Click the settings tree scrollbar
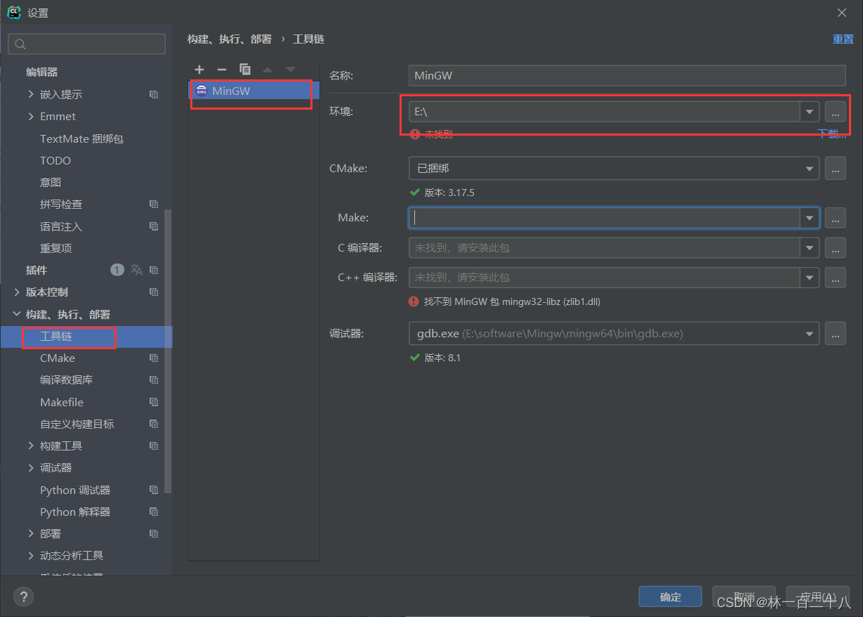Image resolution: width=863 pixels, height=617 pixels. pyautogui.click(x=167, y=351)
